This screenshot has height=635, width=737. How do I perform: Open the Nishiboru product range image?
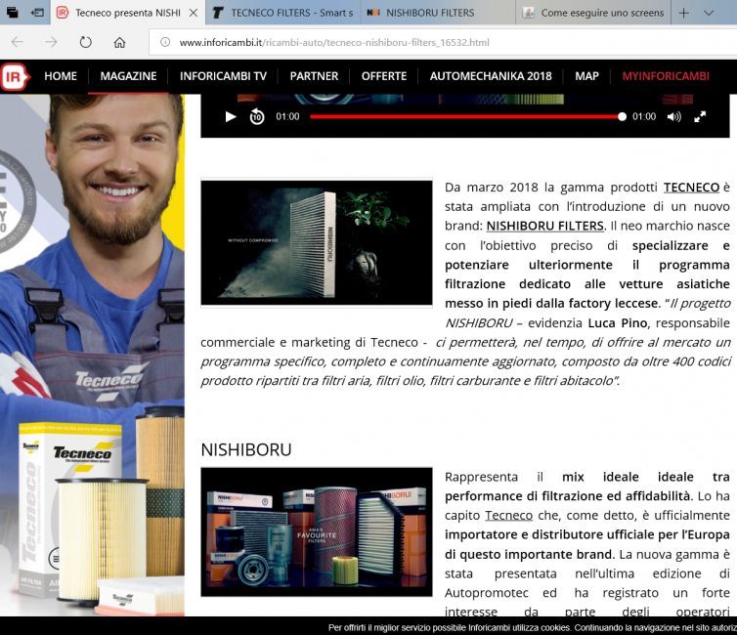coord(317,532)
